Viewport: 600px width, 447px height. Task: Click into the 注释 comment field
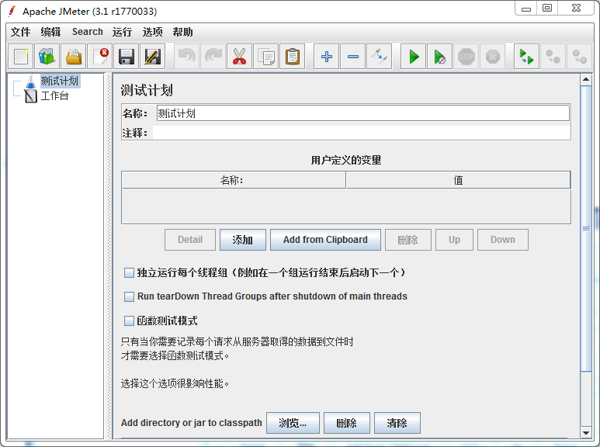(x=361, y=133)
